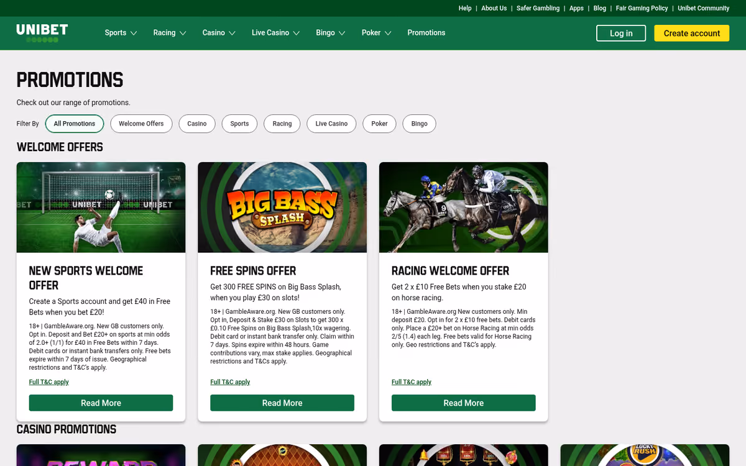The height and width of the screenshot is (466, 746).
Task: Click the Free Spins Offer heading
Action: click(253, 271)
